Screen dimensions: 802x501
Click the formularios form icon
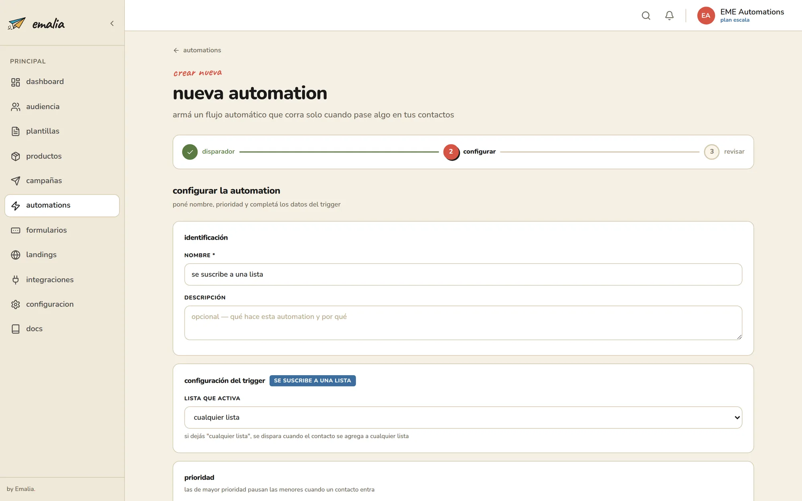click(x=16, y=230)
